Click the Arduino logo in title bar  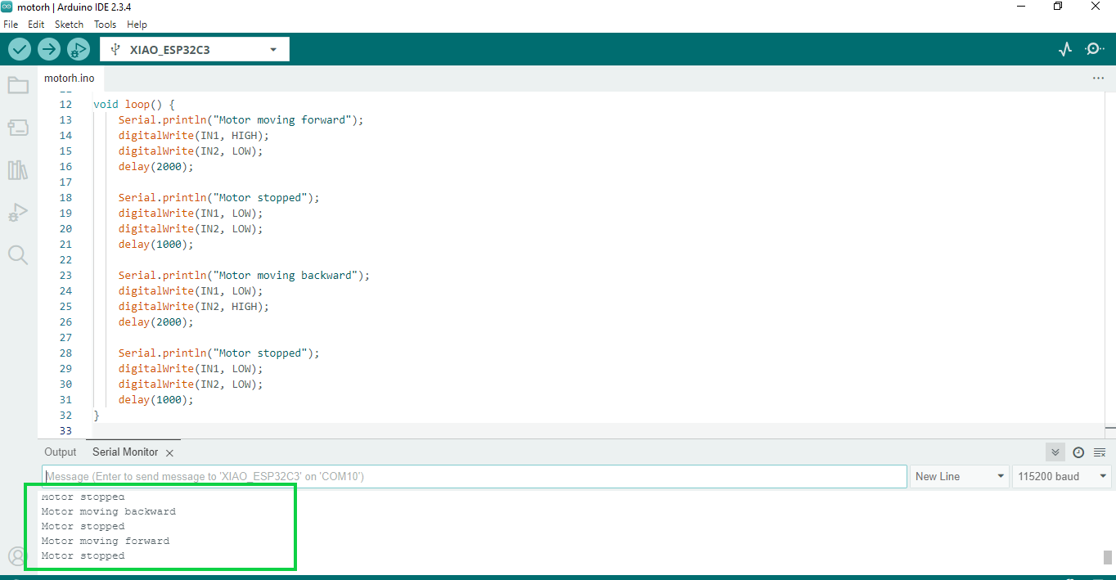[7, 7]
